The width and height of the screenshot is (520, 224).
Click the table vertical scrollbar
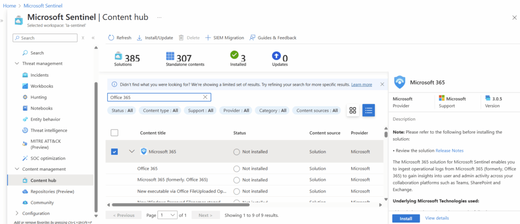tap(386, 135)
